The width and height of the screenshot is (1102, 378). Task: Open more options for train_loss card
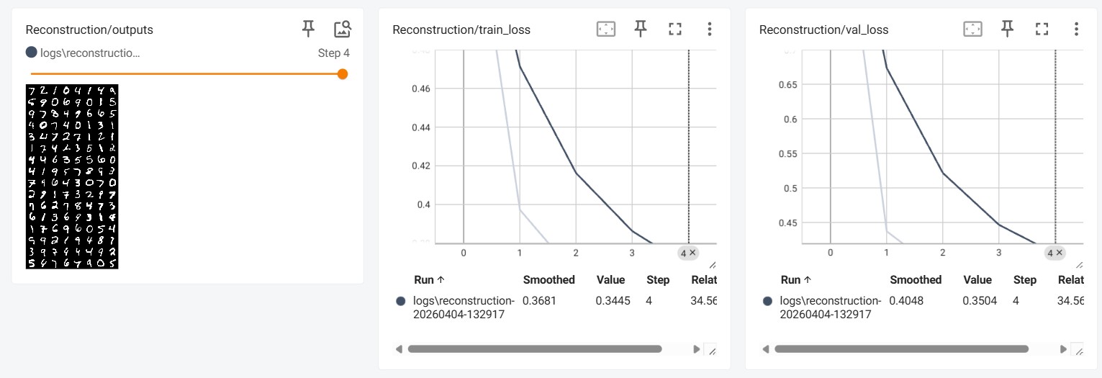709,29
